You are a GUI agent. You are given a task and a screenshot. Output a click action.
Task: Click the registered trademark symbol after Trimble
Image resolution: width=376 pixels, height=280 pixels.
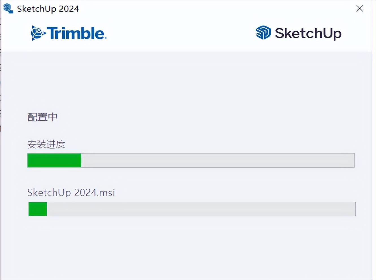[105, 38]
